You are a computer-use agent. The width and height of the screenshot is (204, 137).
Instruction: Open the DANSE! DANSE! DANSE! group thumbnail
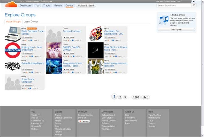(54, 50)
